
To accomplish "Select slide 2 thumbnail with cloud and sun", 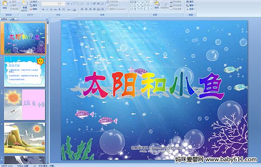I will (25, 72).
